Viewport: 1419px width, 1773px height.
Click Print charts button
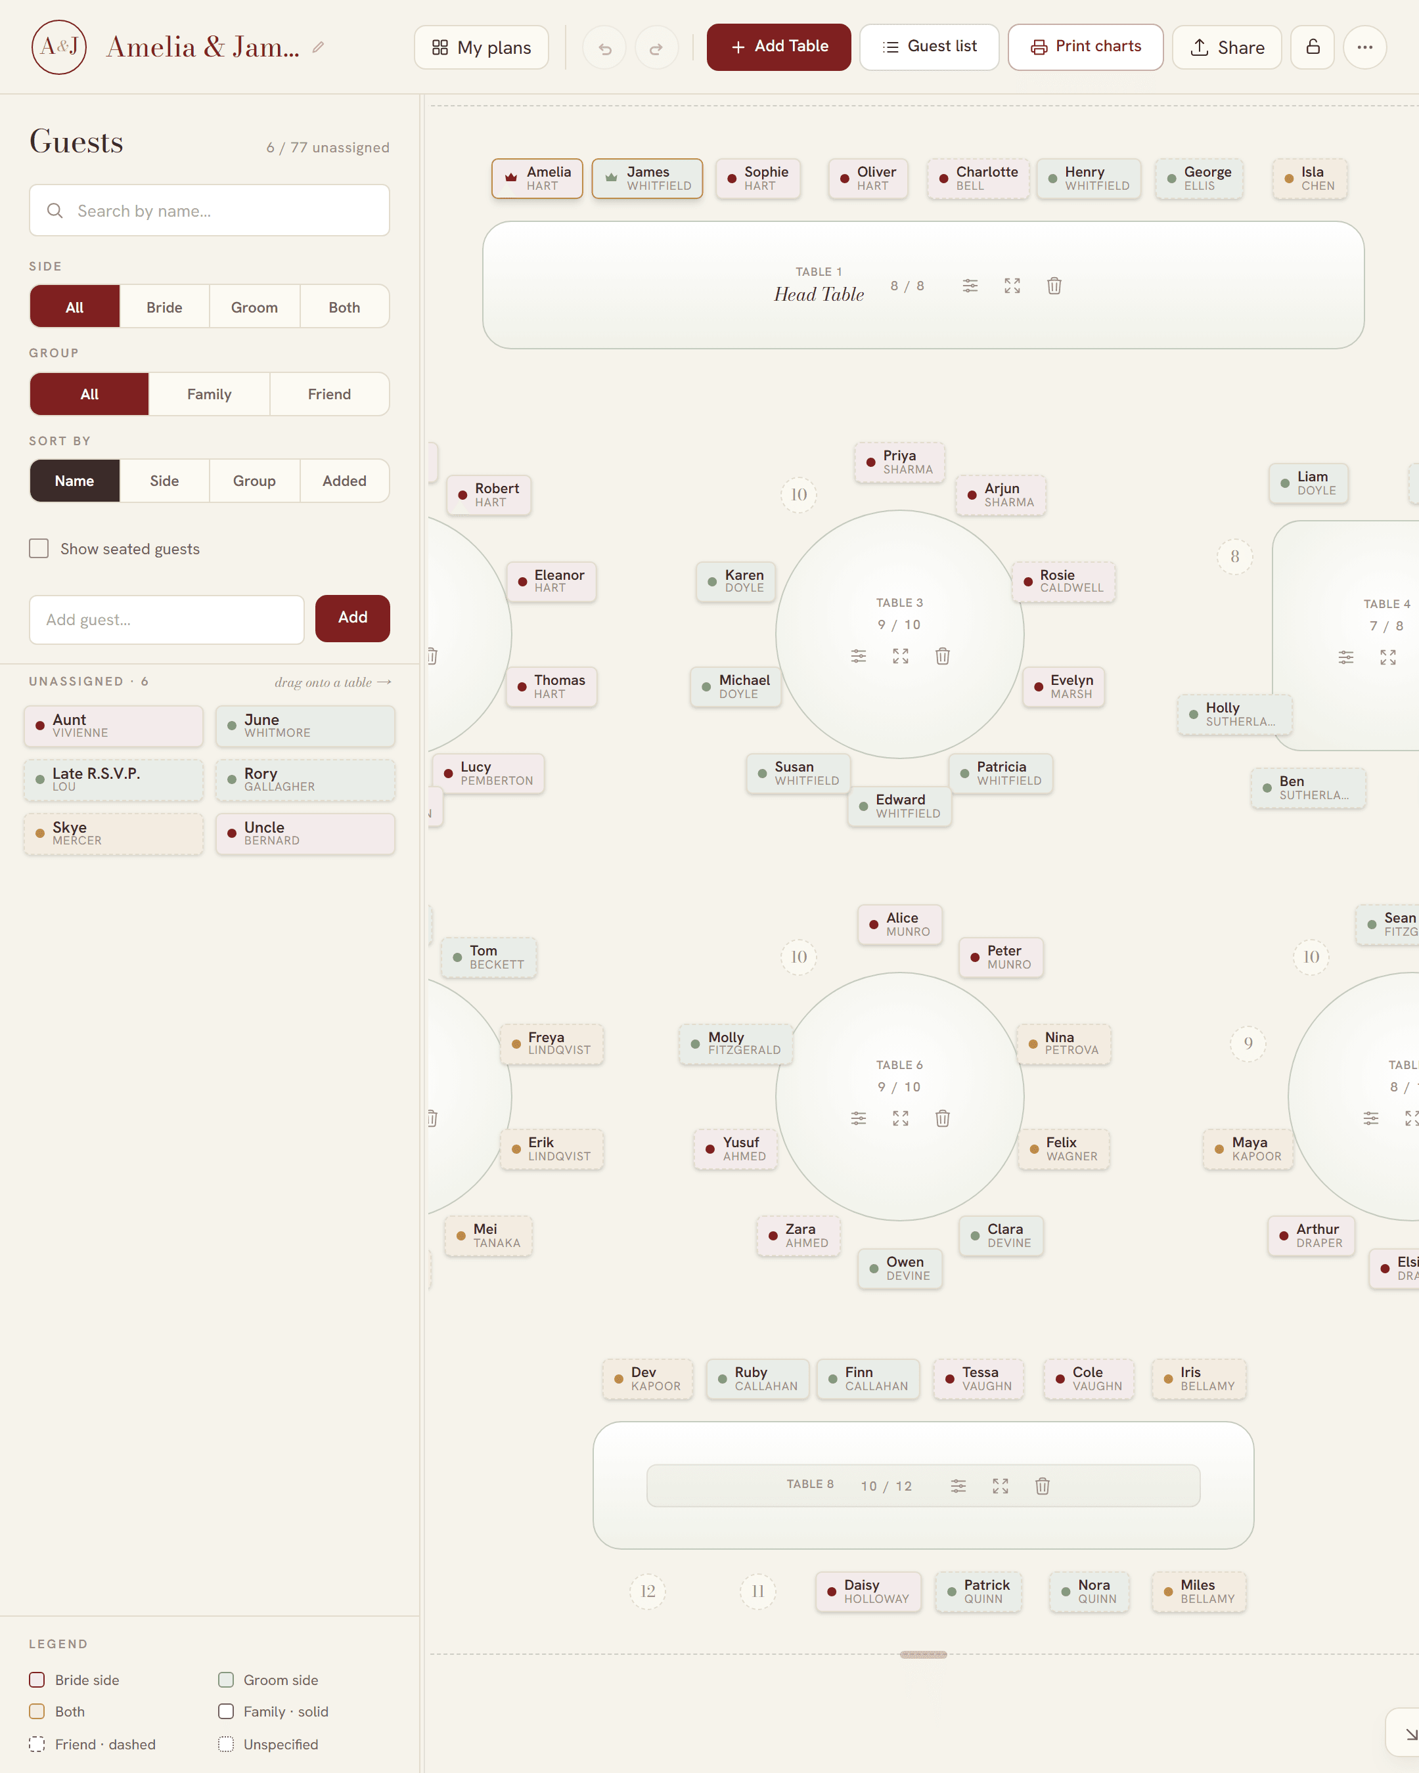tap(1086, 47)
